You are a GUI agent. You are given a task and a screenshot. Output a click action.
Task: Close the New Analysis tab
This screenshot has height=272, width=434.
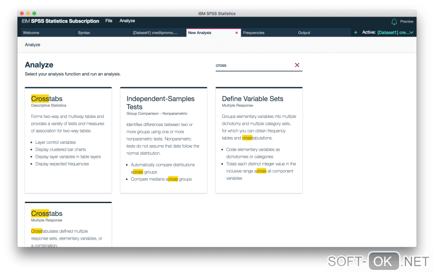(237, 33)
